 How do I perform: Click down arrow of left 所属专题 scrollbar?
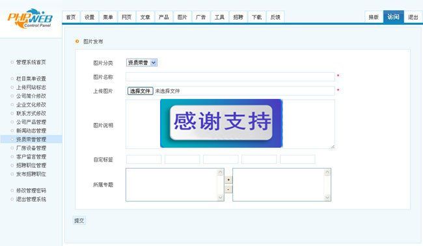(221, 198)
